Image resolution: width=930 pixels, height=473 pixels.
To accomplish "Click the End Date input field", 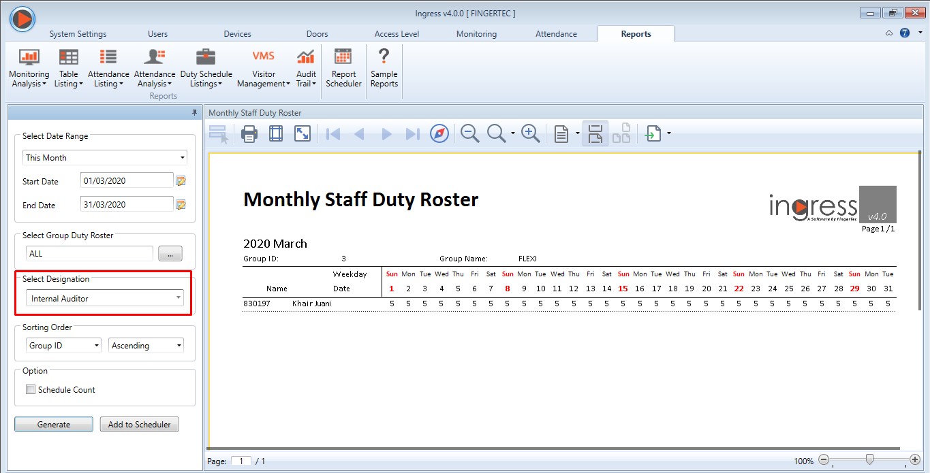I will 127,204.
